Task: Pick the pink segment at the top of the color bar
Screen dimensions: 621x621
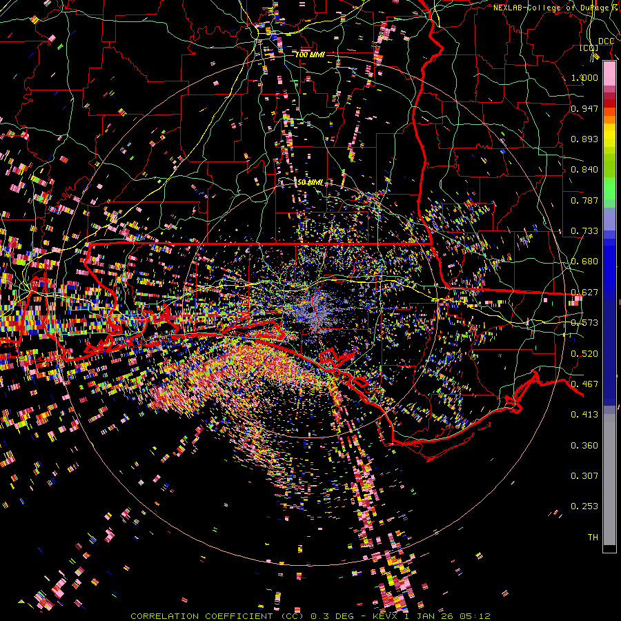Action: tap(609, 74)
